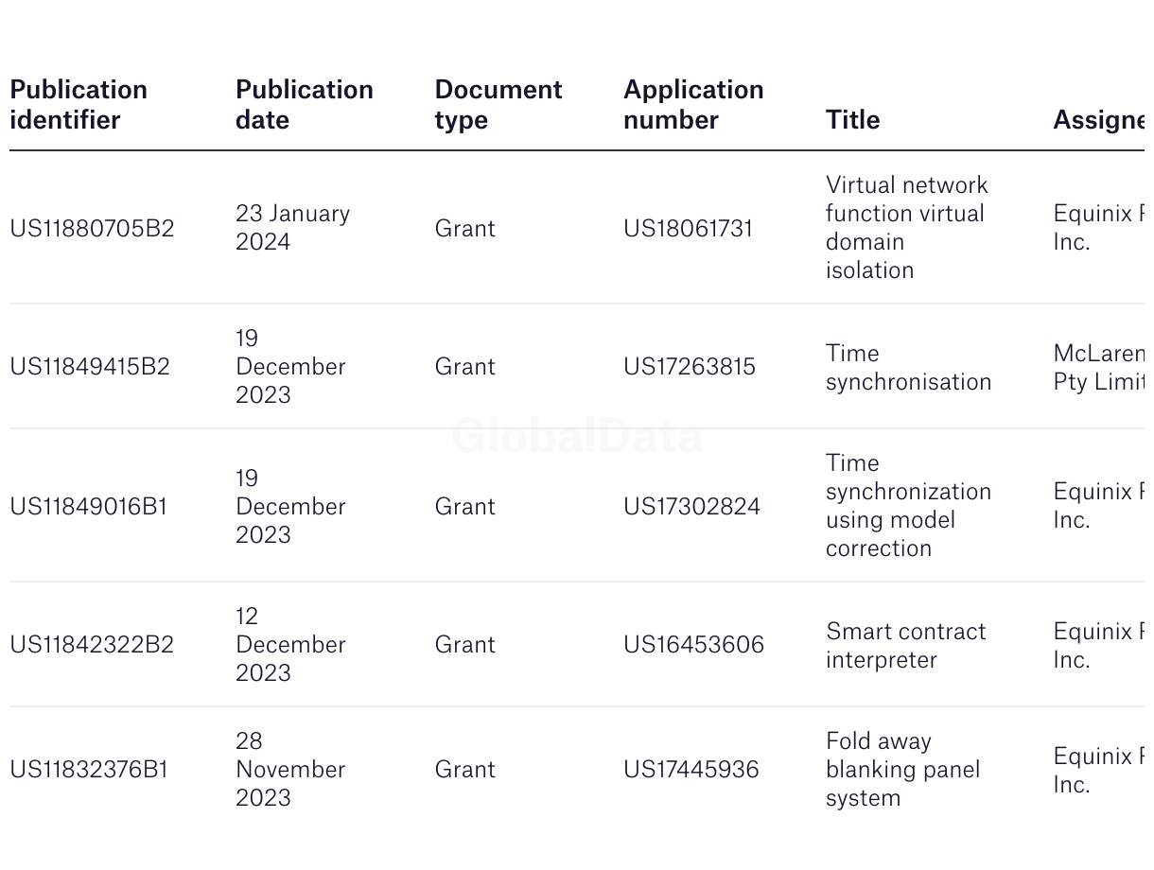Open publication US11849415B2

pos(90,366)
